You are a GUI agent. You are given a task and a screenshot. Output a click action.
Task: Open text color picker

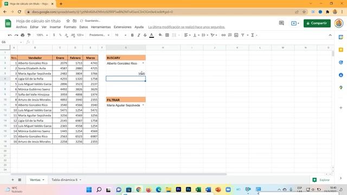click(152, 35)
